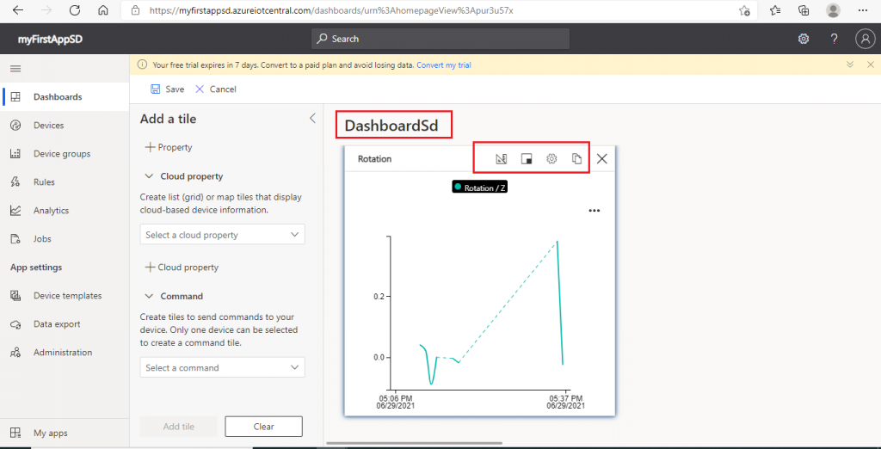Open Administration in the sidebar

pyautogui.click(x=65, y=353)
